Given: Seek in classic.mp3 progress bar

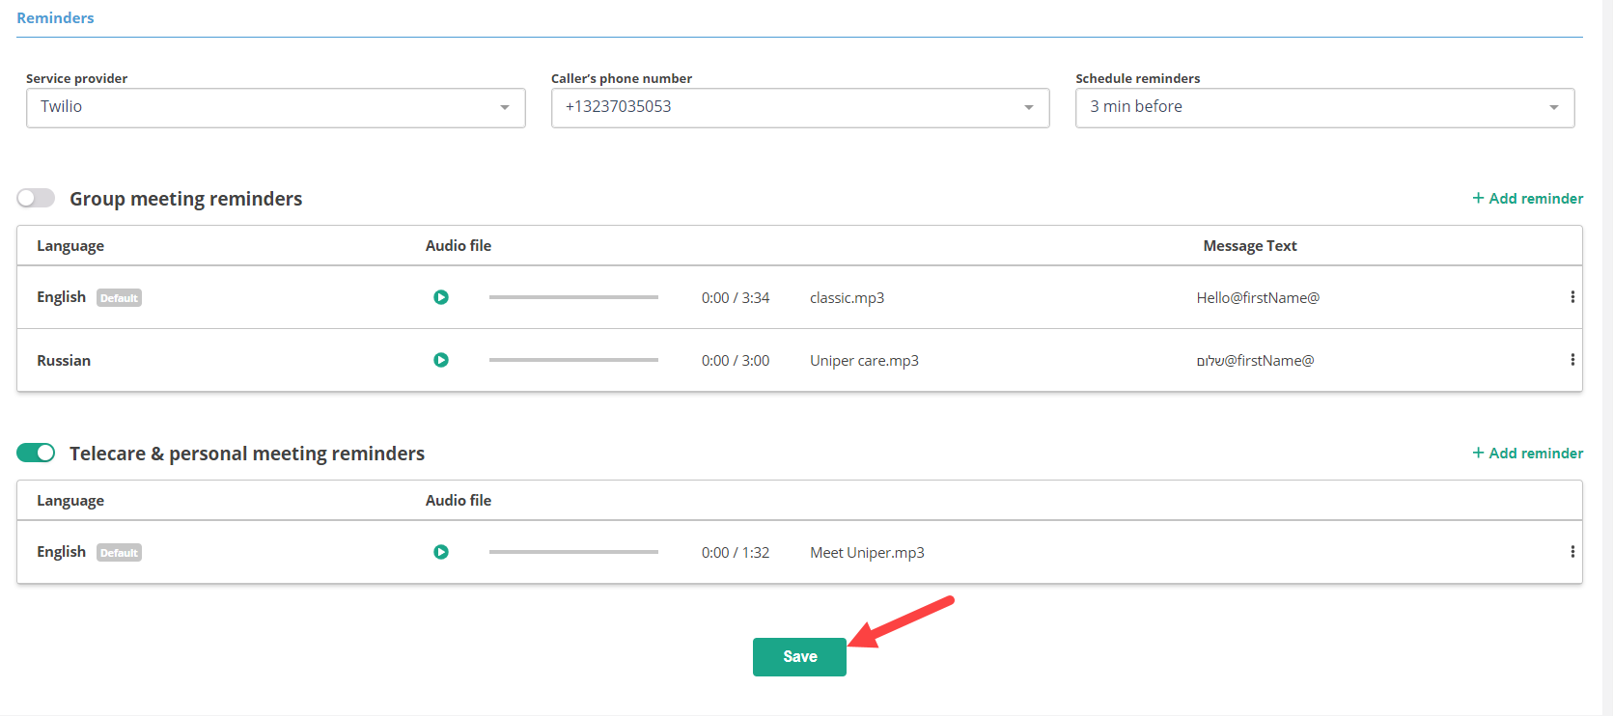Looking at the screenshot, I should click(x=573, y=297).
